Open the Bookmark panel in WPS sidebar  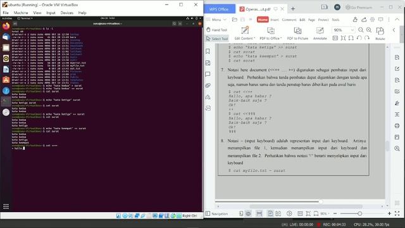coord(208,51)
